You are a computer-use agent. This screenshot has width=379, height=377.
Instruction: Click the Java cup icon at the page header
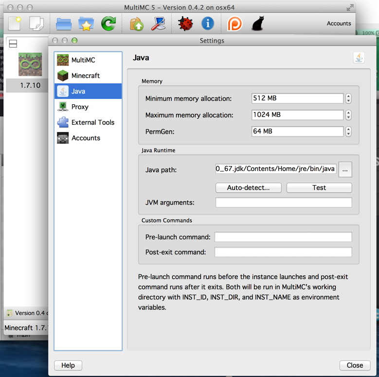click(x=359, y=58)
